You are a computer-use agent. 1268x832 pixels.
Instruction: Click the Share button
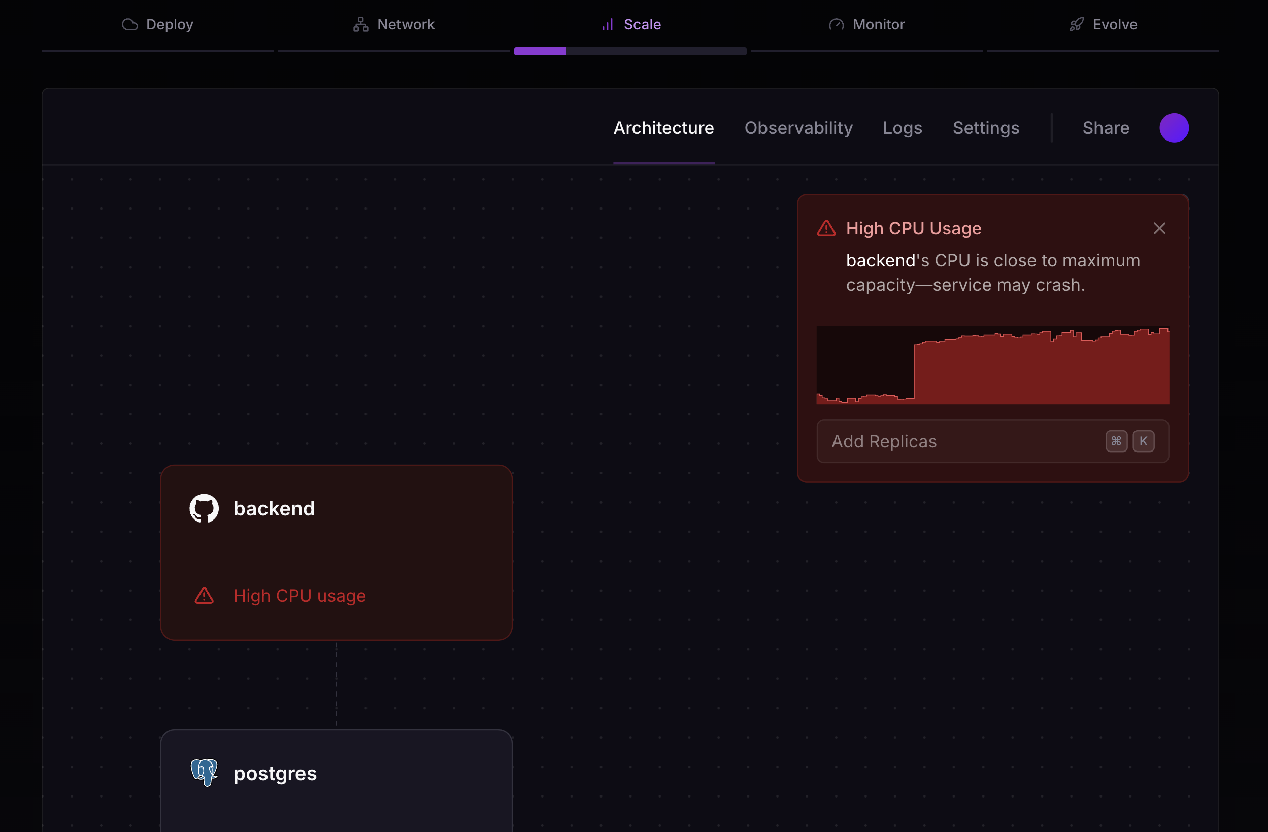1106,128
